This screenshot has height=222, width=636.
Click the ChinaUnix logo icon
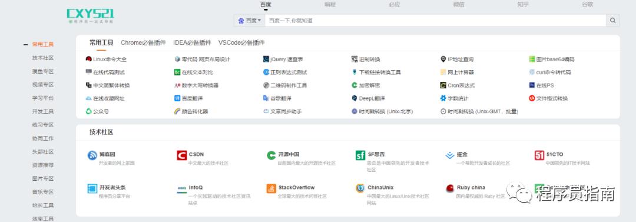(x=360, y=188)
